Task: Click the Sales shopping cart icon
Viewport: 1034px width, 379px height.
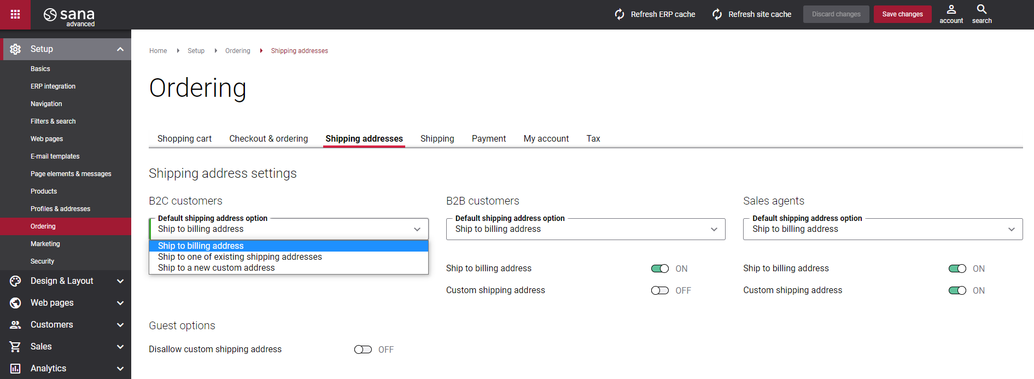Action: pos(15,347)
